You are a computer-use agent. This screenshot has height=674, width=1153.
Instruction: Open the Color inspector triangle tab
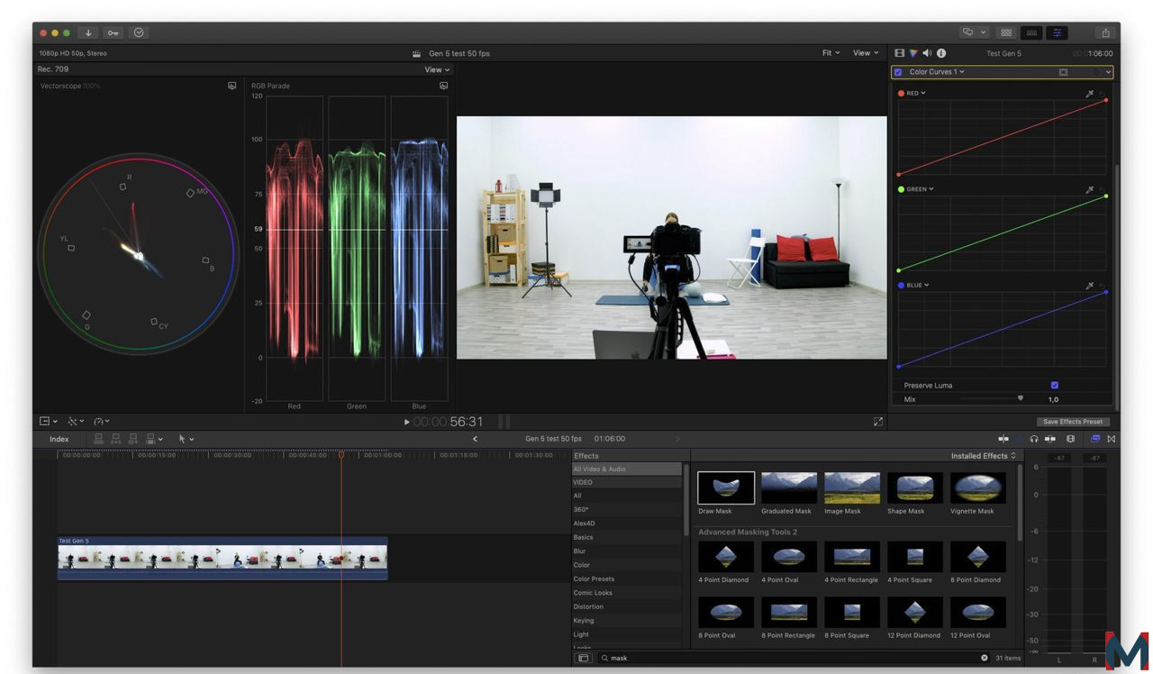pos(913,53)
